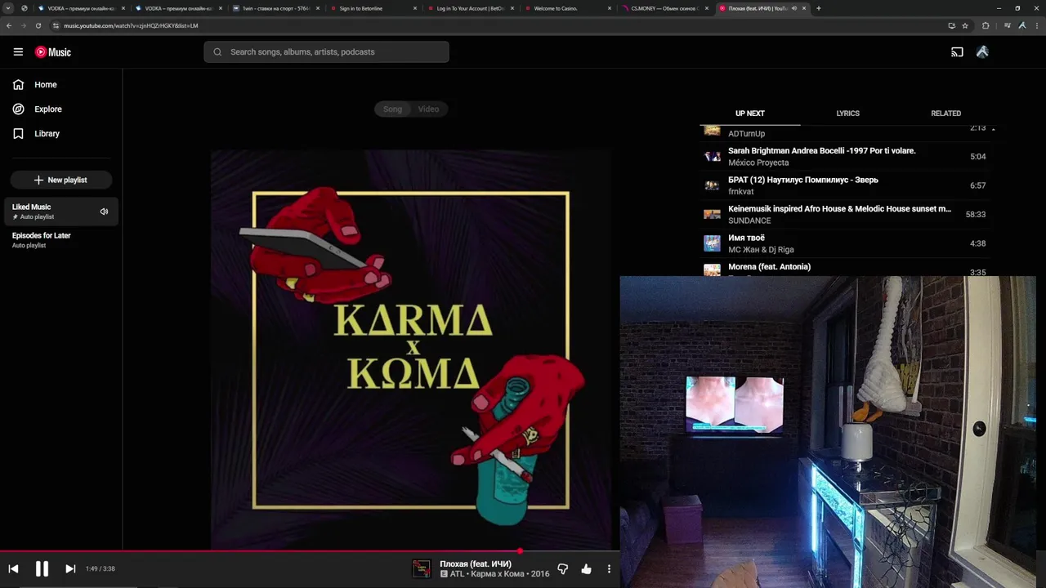Click the song progress bar
Screen dimensions: 1046x588
click(309, 550)
